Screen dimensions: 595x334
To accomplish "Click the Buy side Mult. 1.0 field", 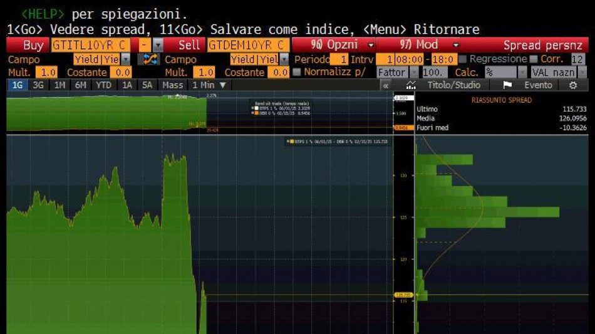I will pos(46,72).
